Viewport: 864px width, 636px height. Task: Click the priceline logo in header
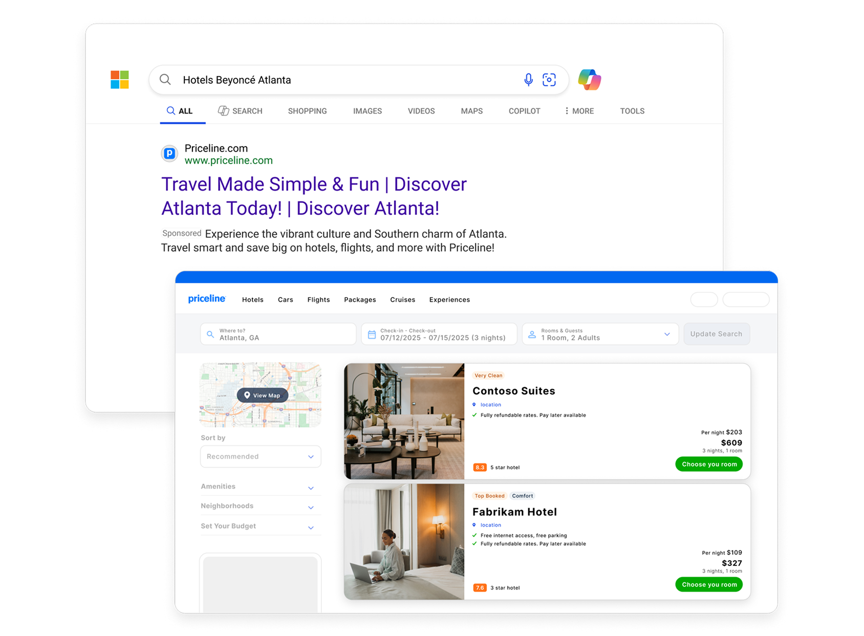pos(207,299)
